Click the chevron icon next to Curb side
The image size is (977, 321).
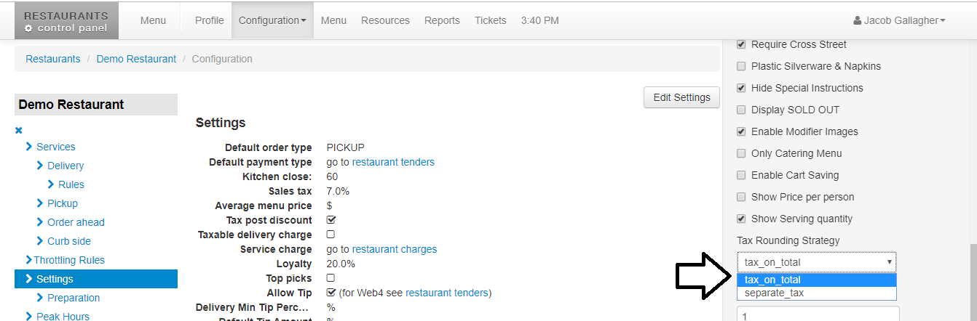click(40, 241)
